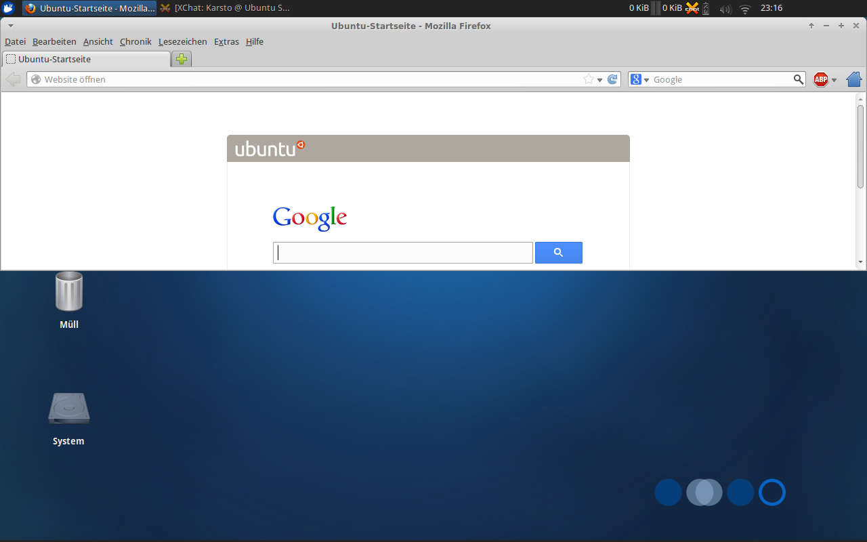Open the Ansicht menu
This screenshot has width=867, height=542.
coord(98,41)
